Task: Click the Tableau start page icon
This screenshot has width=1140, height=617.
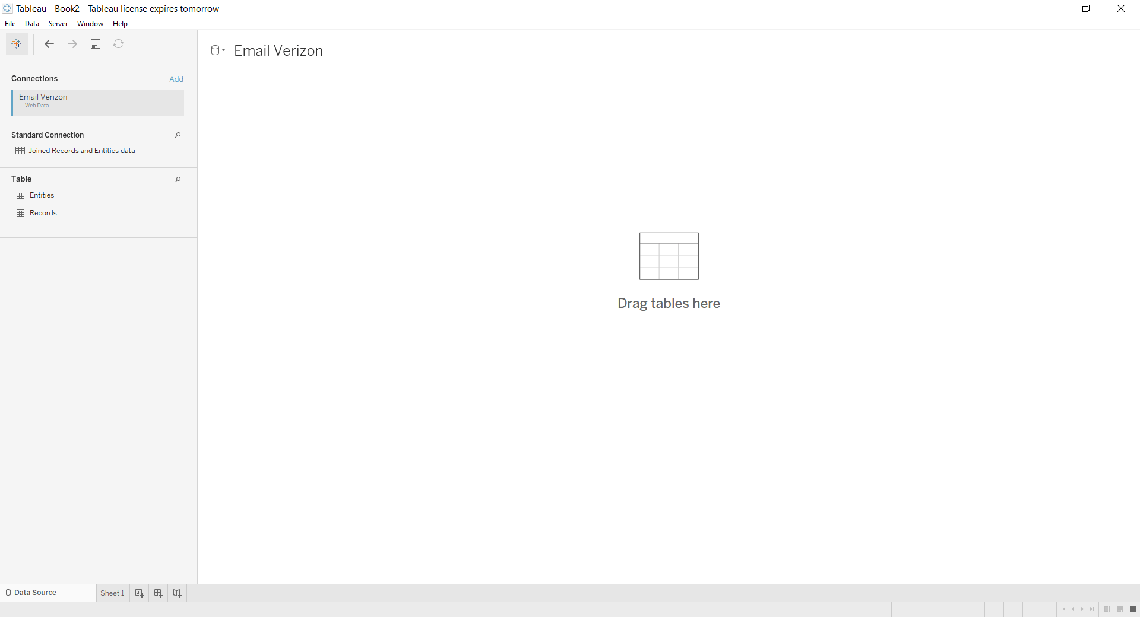Action: [17, 44]
